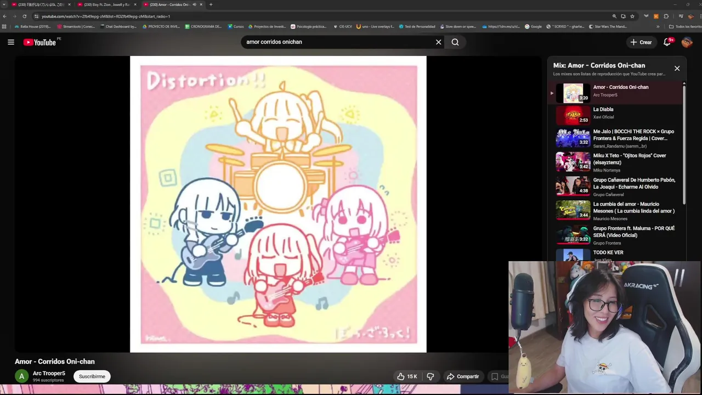
Task: Open the PROYECTO DE INVE bookmark
Action: (x=161, y=26)
